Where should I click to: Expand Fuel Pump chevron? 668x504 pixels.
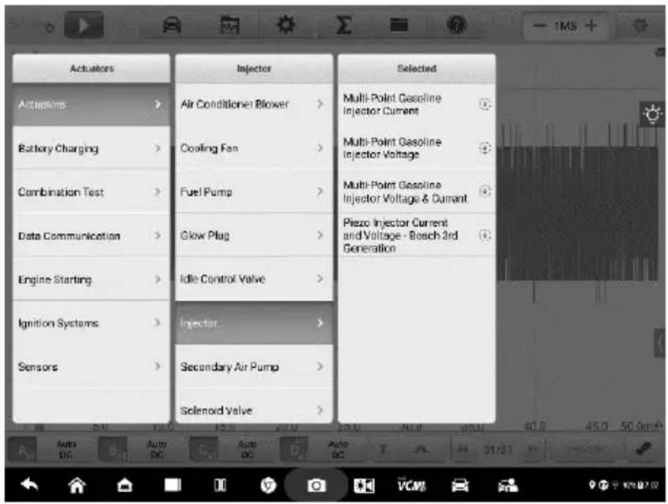click(320, 191)
